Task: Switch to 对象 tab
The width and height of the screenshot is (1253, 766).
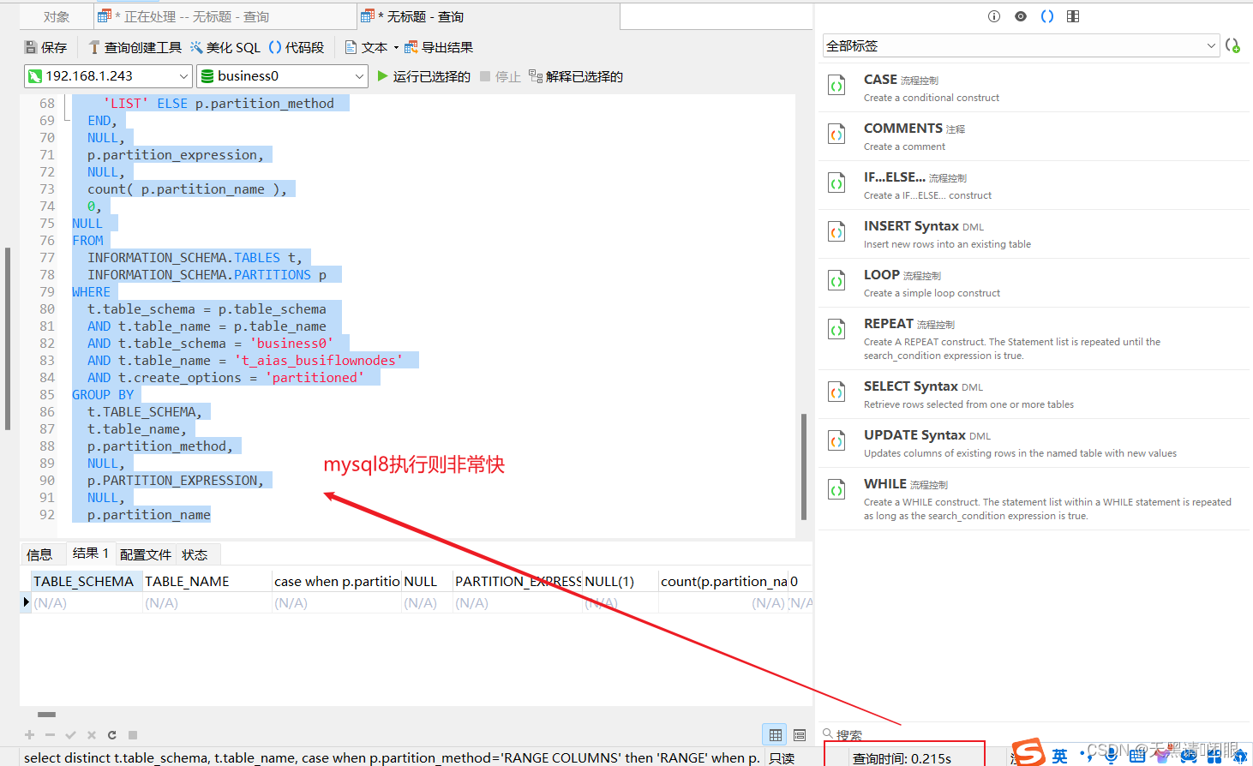Action: (57, 16)
